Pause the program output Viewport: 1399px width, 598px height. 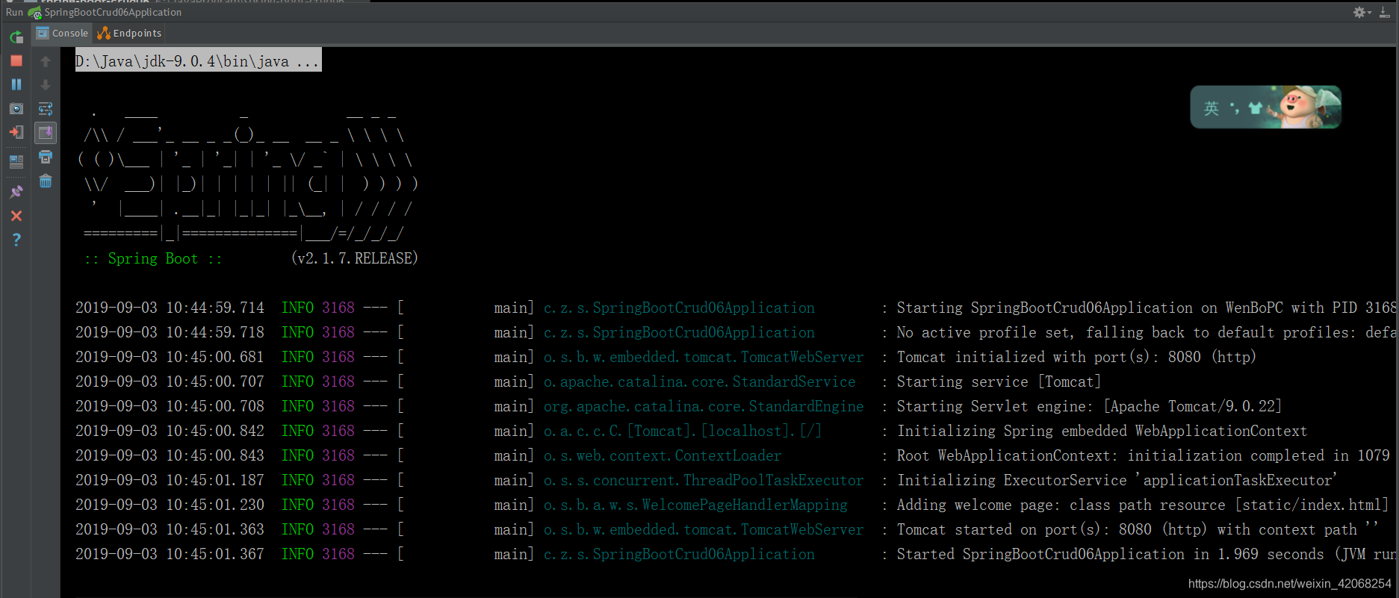click(16, 84)
